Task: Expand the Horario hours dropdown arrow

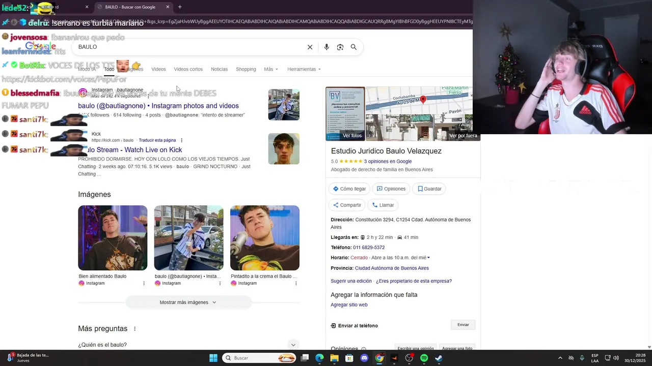Action: (x=428, y=258)
